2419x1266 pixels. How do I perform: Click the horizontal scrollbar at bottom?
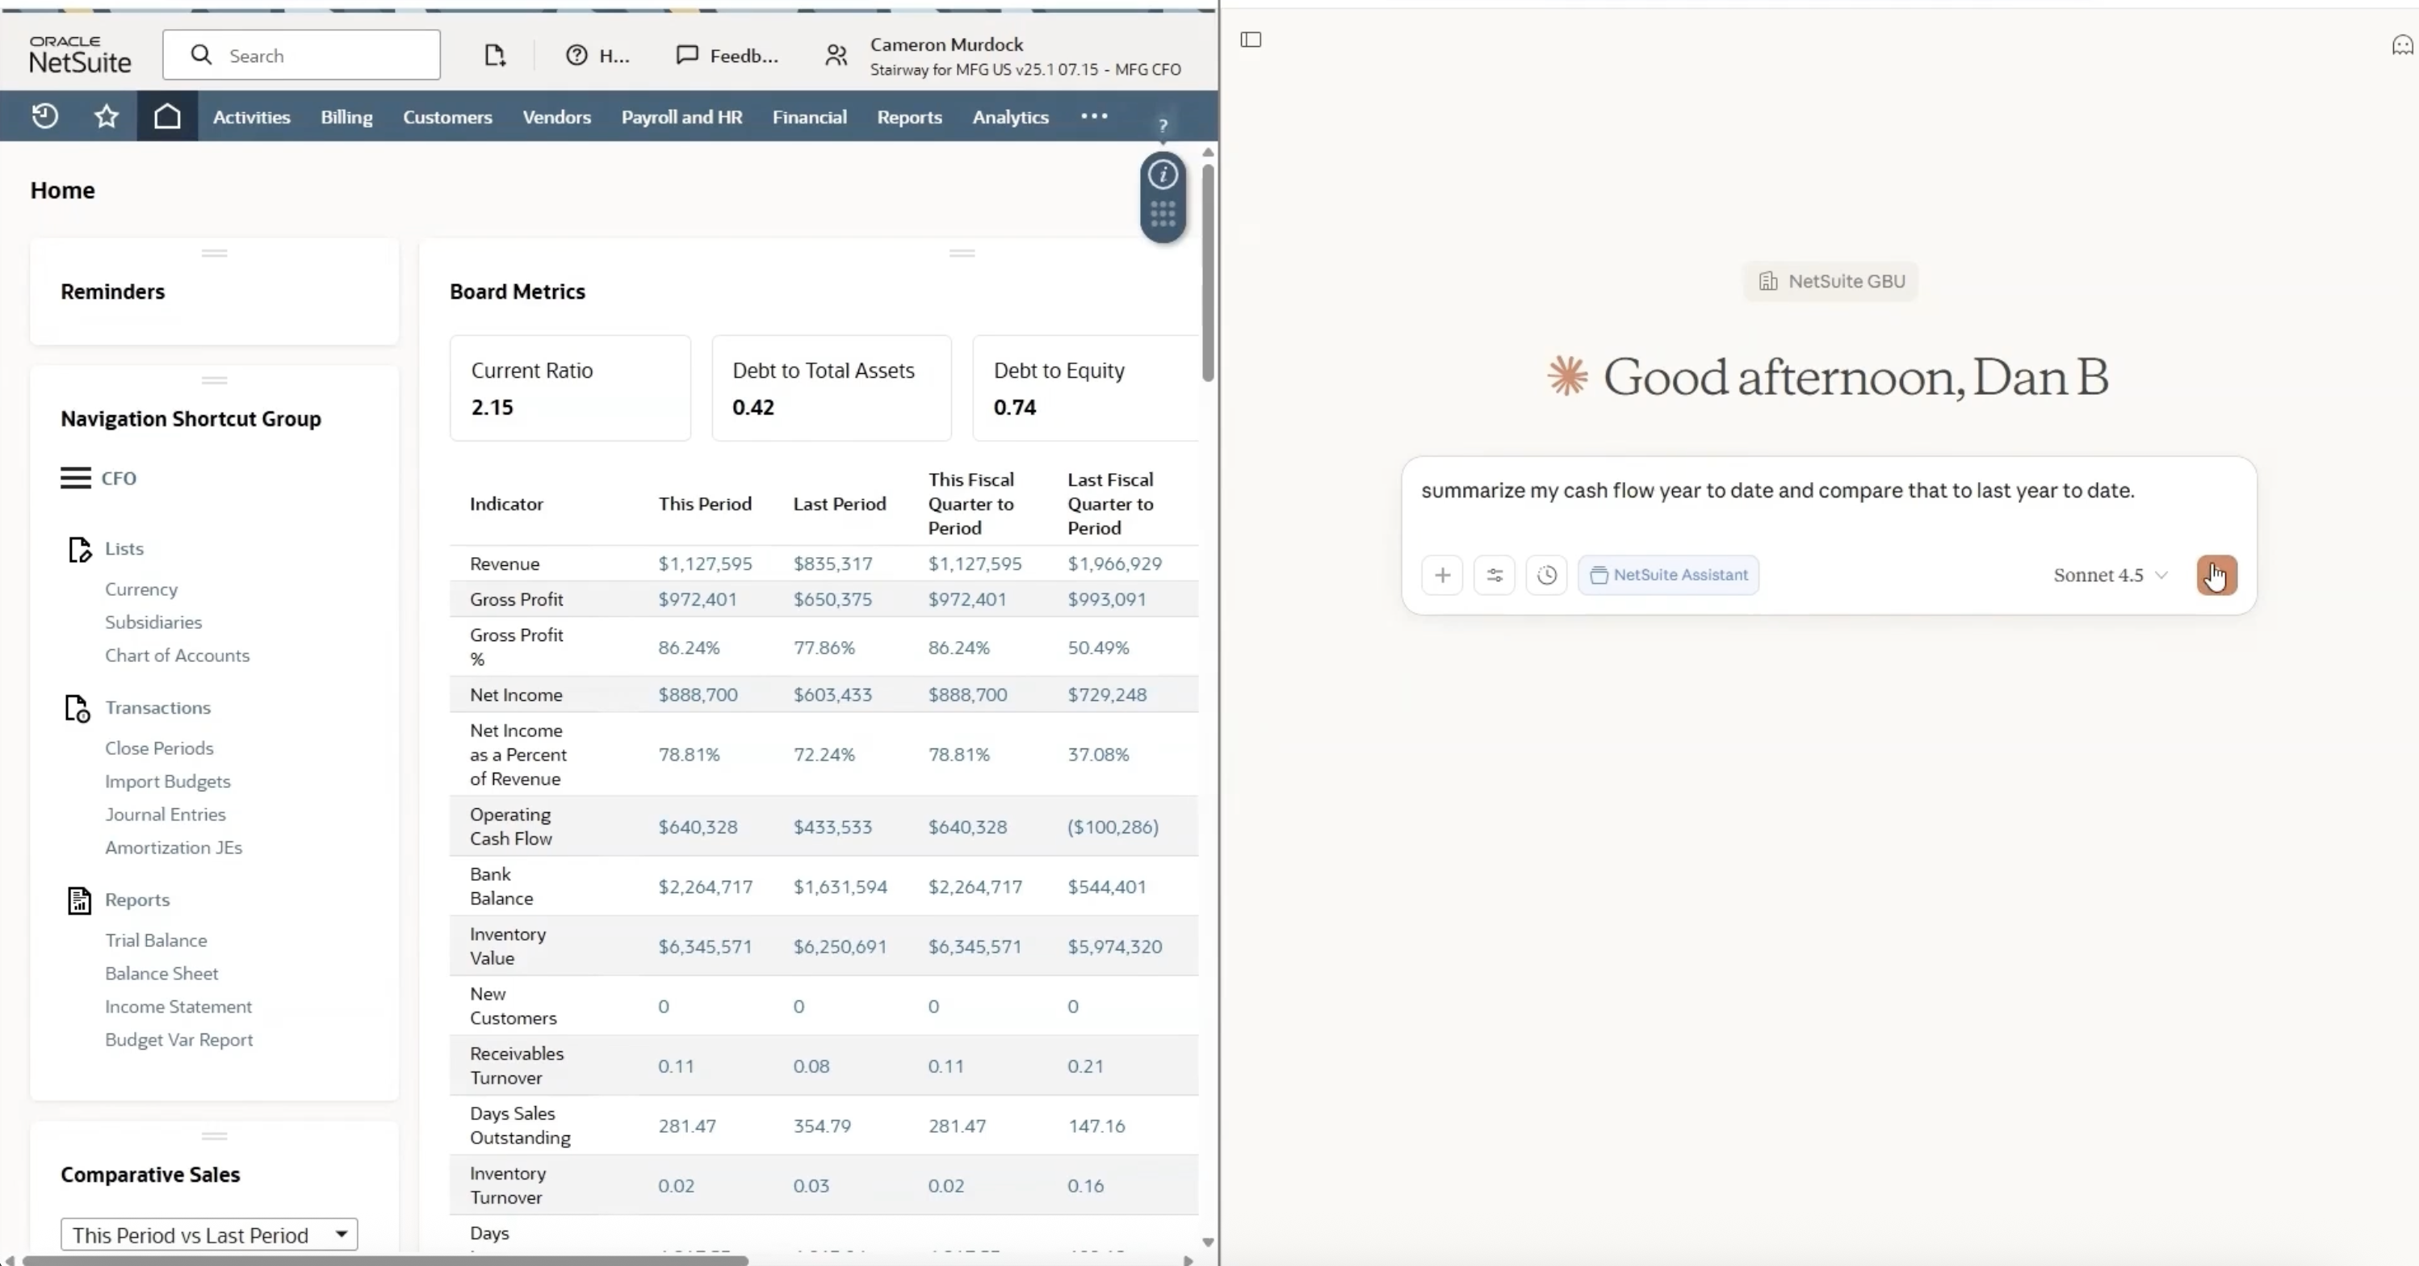[385, 1260]
